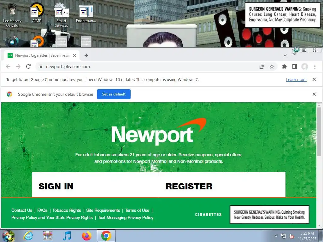Toggle Chrome side panel

(295, 66)
